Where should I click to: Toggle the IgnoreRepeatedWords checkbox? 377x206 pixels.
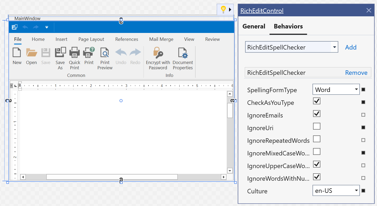pos(317,139)
